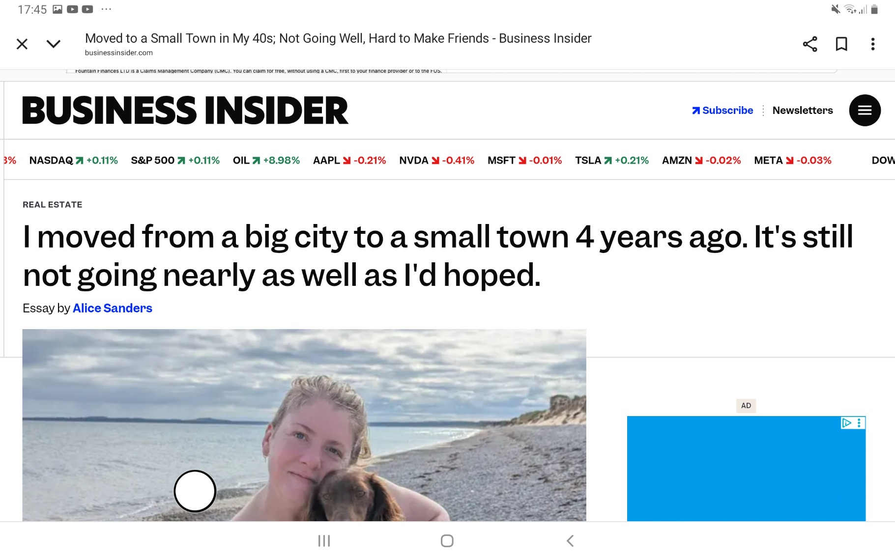The width and height of the screenshot is (895, 559).
Task: Tap the share icon
Action: click(810, 44)
